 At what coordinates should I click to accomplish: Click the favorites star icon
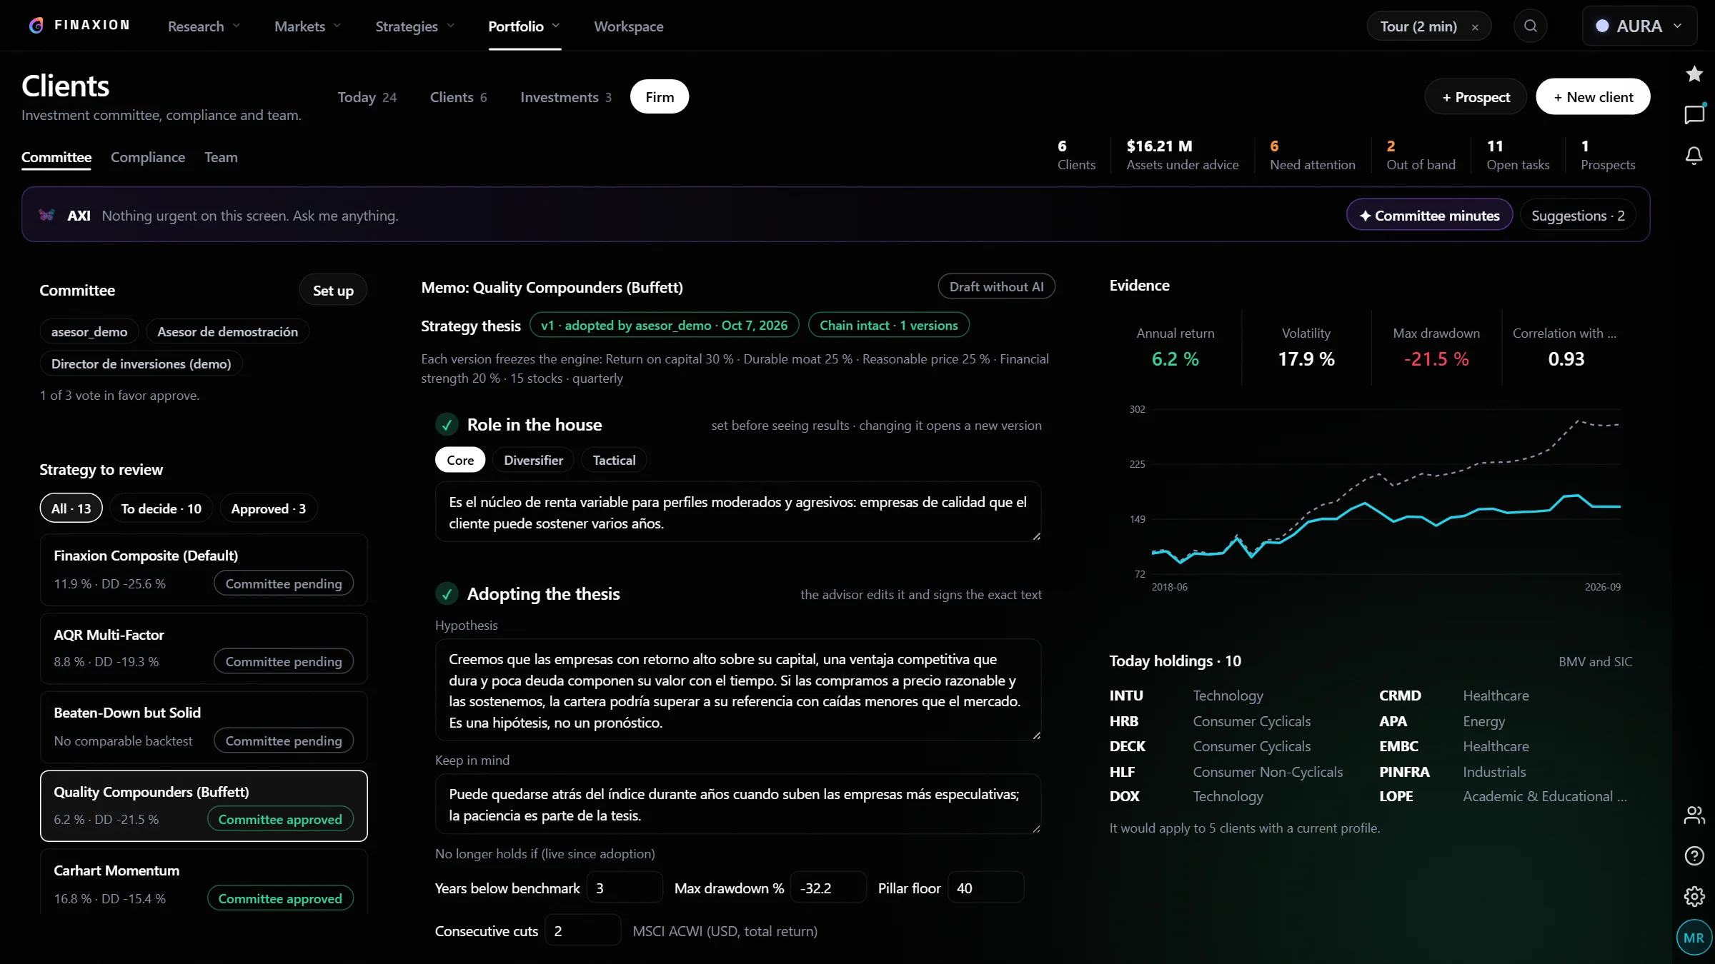[x=1694, y=74]
